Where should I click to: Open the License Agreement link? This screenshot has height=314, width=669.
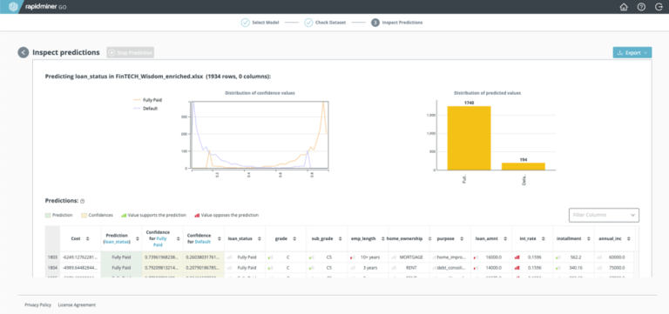[77, 304]
